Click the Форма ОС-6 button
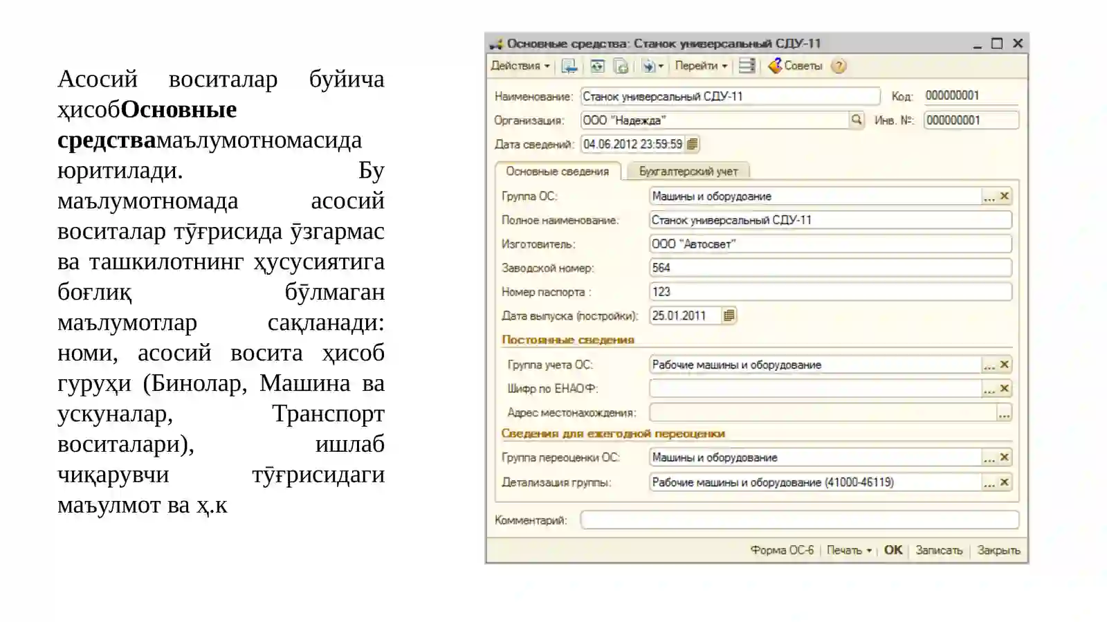 782,550
